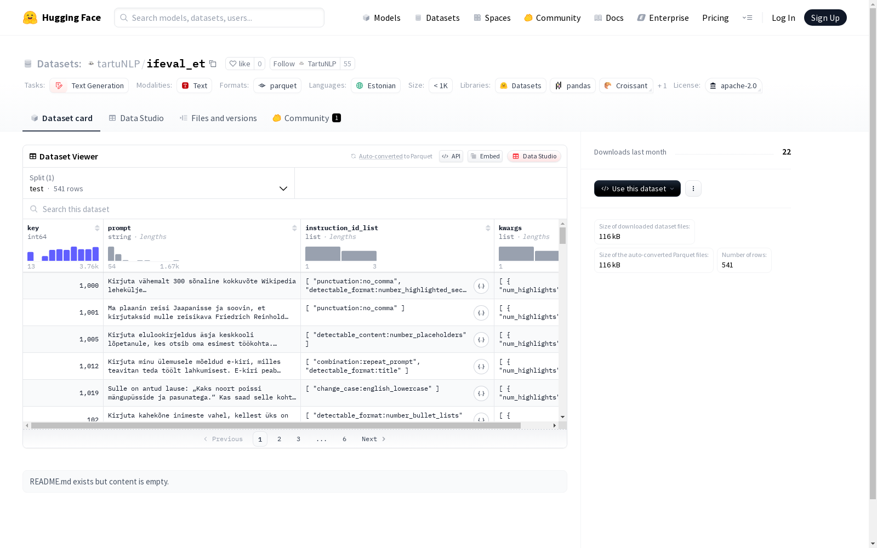Focus Search this dataset field
Screen dimensions: 877x548
(295, 209)
